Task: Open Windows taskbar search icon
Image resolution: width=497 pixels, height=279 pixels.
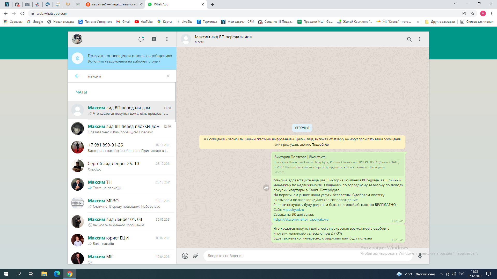Action: (x=19, y=274)
